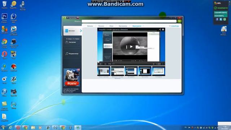This screenshot has width=231, height=130.
Task: Select the Opera desktop shortcut
Action: pyautogui.click(x=5, y=55)
